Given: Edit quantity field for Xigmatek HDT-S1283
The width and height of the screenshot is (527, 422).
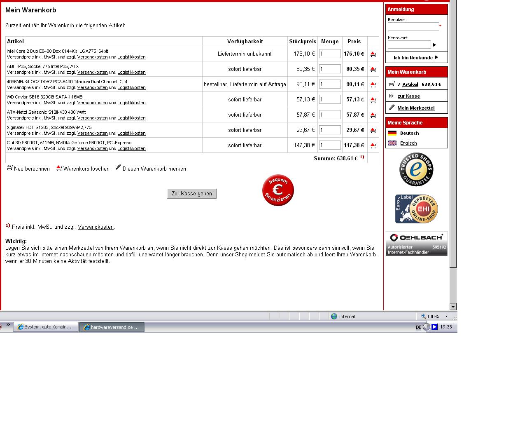Looking at the screenshot, I should [x=330, y=130].
